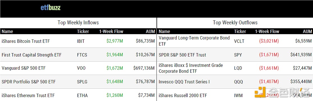313x101 pixels.
Task: Sort inflows by Name column header
Action: [7, 31]
